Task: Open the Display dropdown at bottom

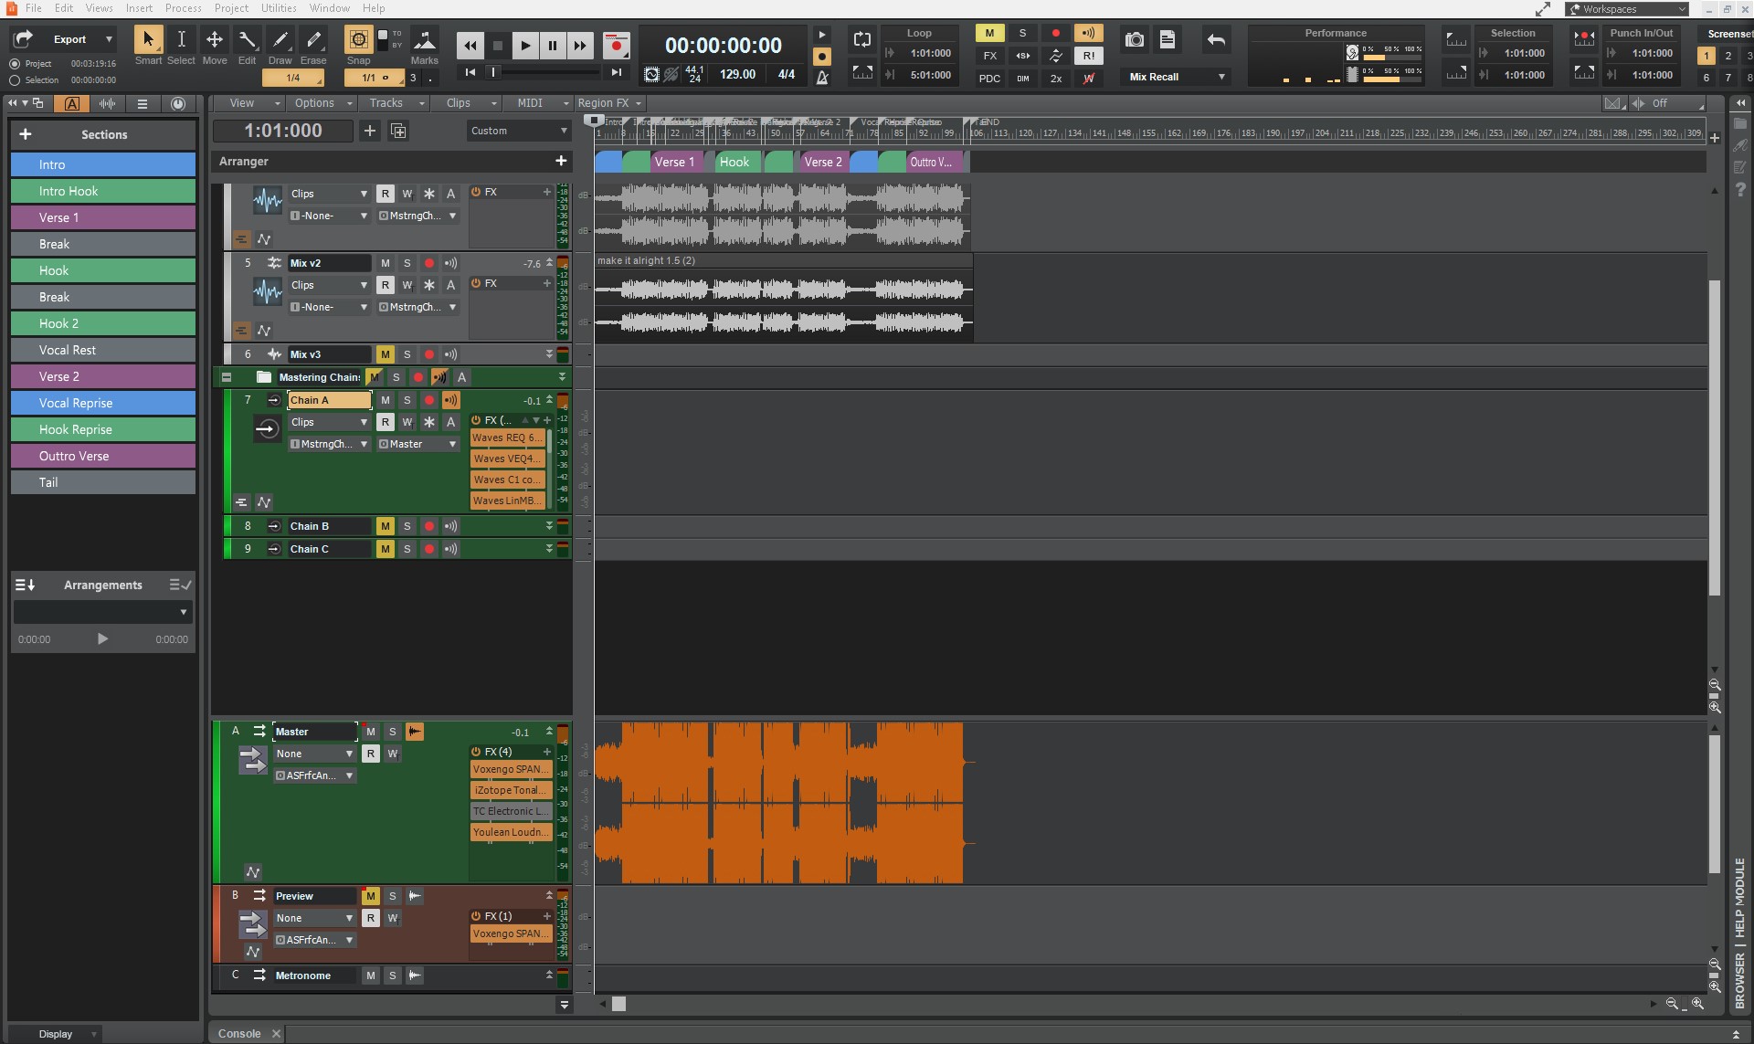Action: coord(55,1034)
